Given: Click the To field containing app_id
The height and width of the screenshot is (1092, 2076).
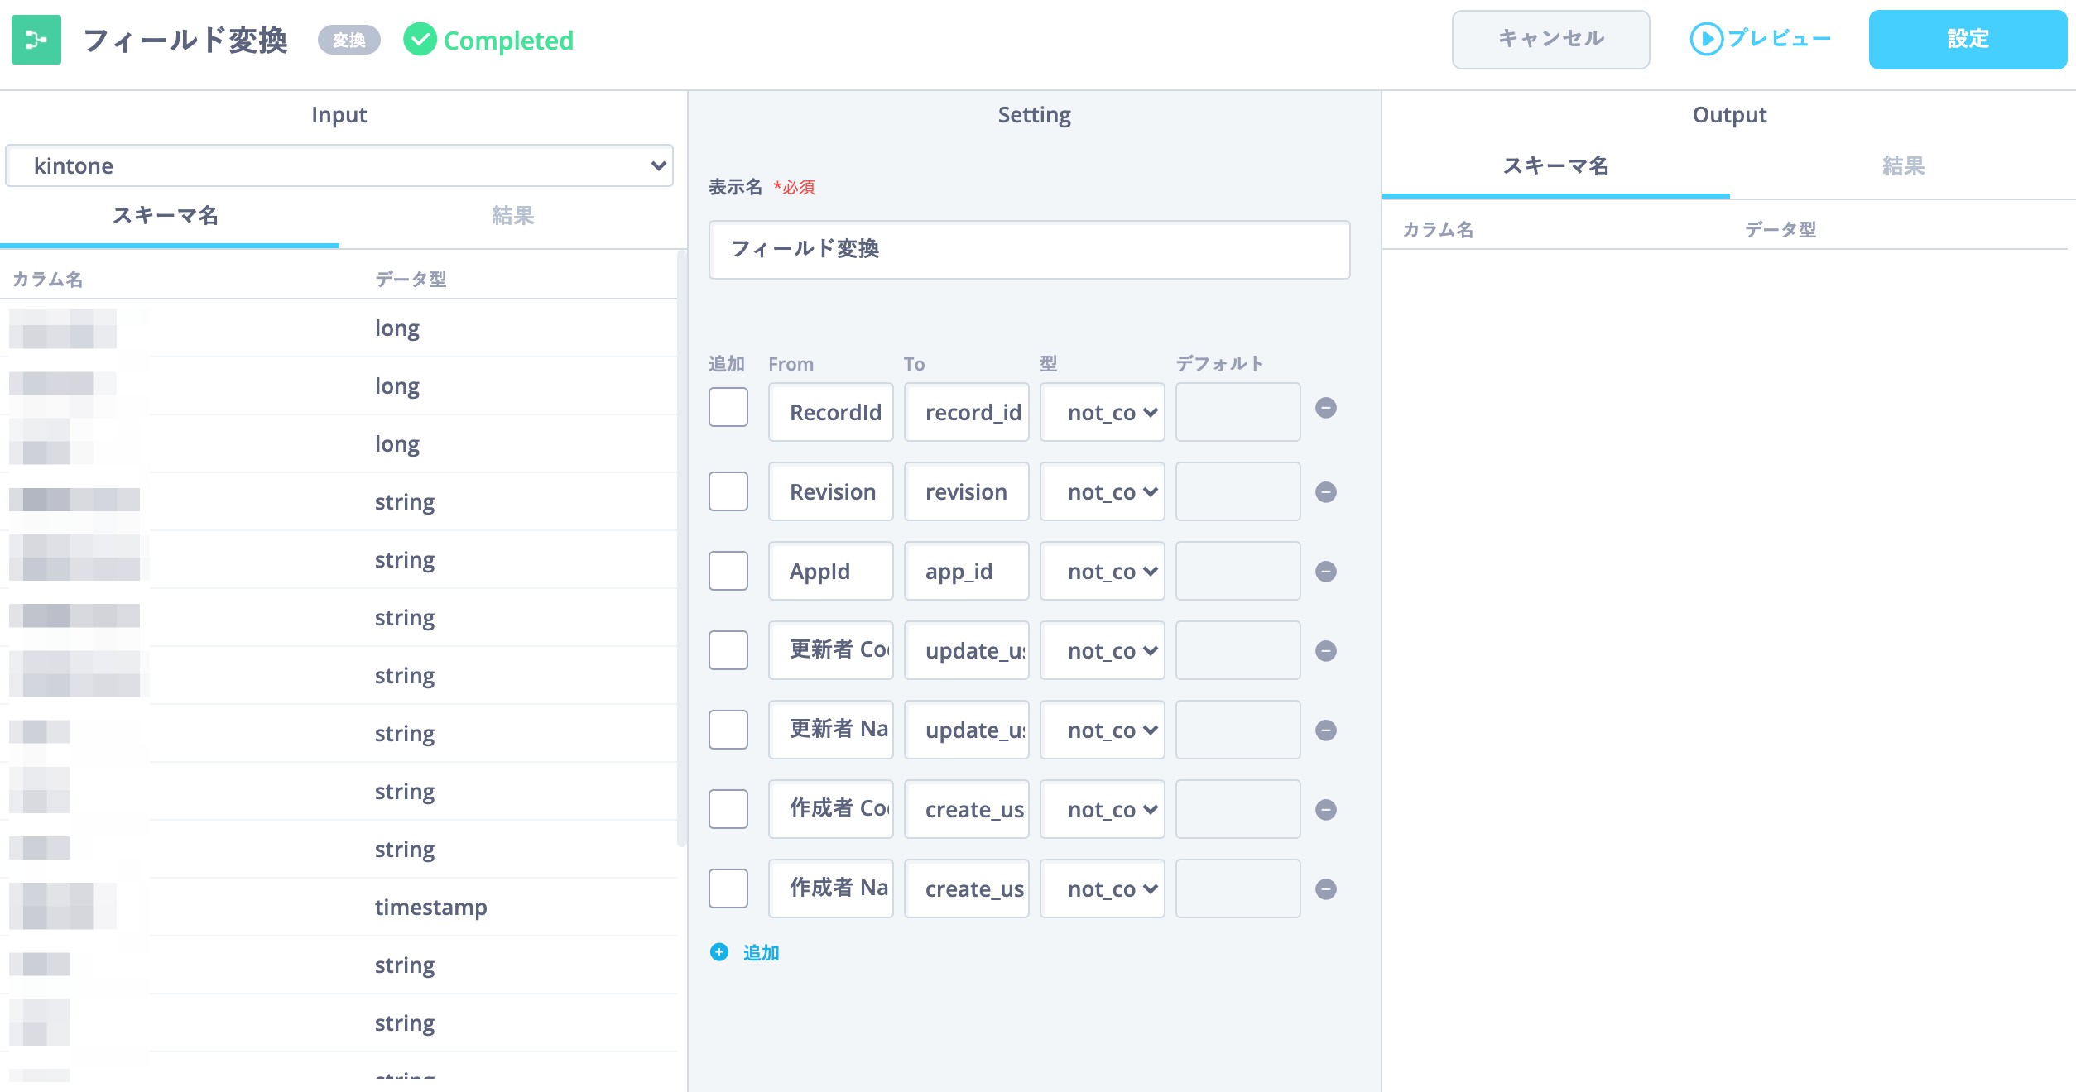Looking at the screenshot, I should click(967, 571).
